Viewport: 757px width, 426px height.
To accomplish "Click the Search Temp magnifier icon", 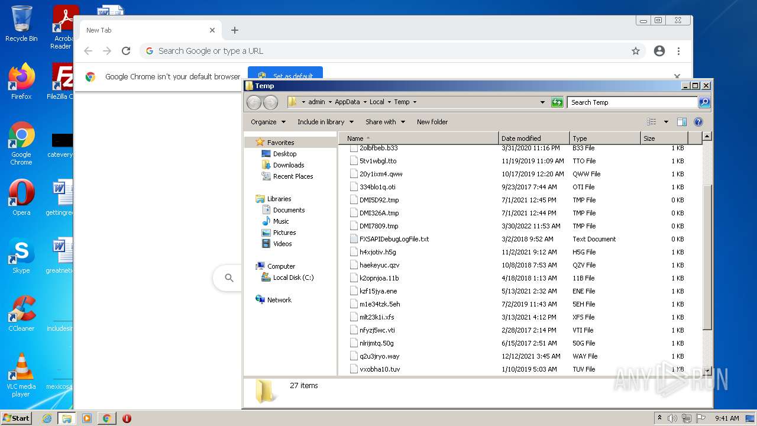I will click(704, 102).
